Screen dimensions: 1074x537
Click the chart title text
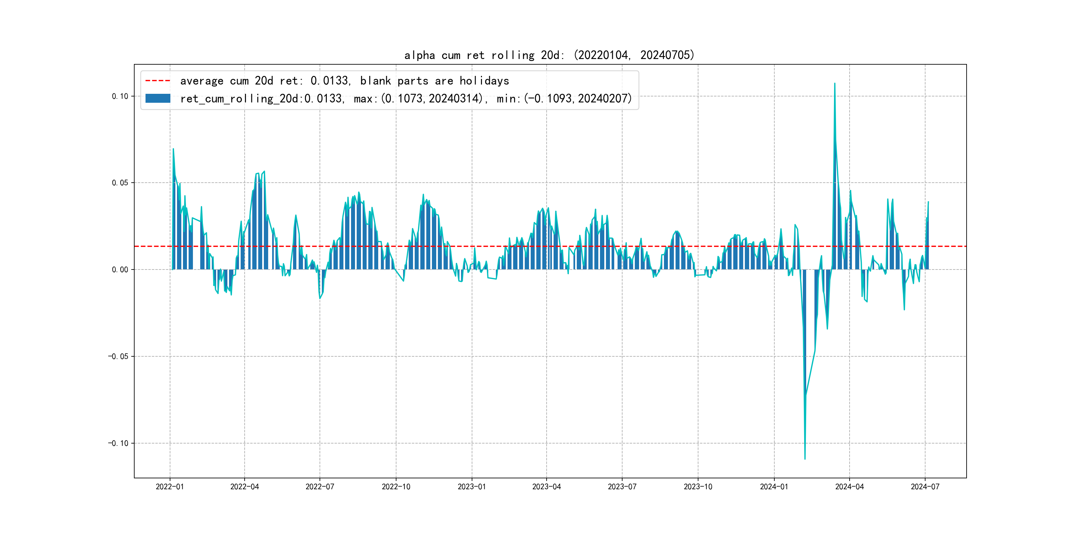549,55
